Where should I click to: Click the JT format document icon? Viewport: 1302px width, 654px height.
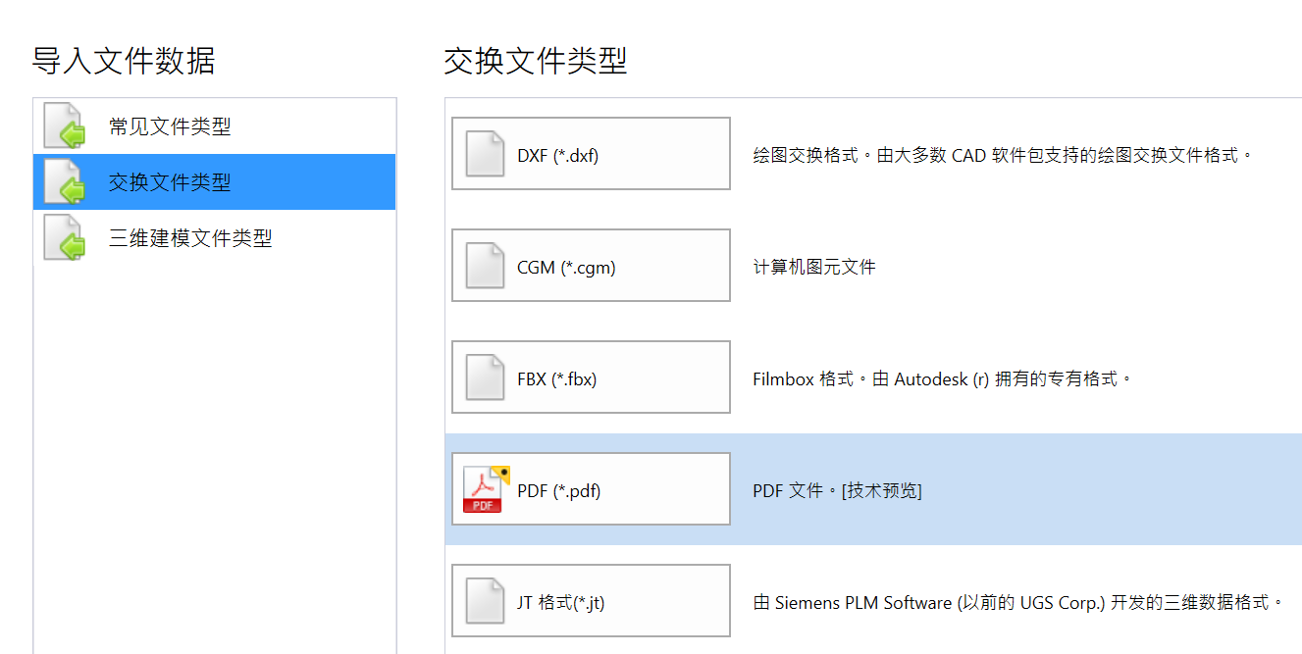tap(485, 601)
